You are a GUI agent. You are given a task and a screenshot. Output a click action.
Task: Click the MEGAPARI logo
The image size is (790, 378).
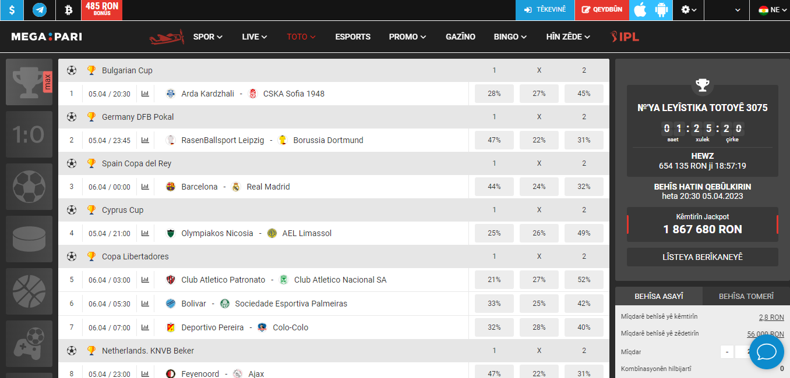47,37
